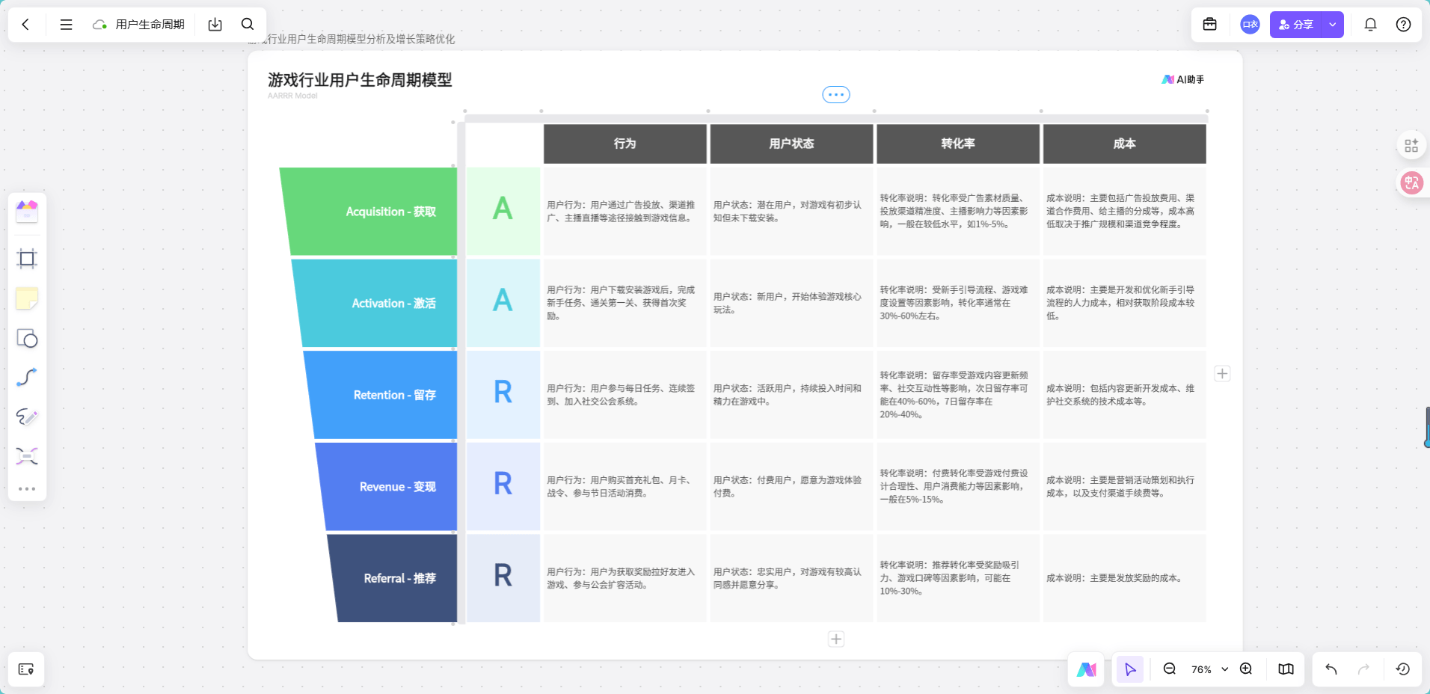1430x694 pixels.
Task: Pick the pencil drawing tool
Action: 27,417
